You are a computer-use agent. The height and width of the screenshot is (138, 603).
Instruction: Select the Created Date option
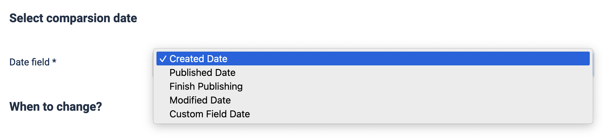[198, 59]
